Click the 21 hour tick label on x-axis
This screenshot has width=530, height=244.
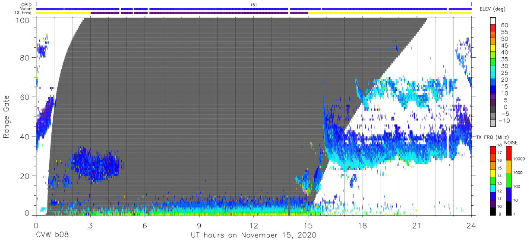tap(417, 225)
